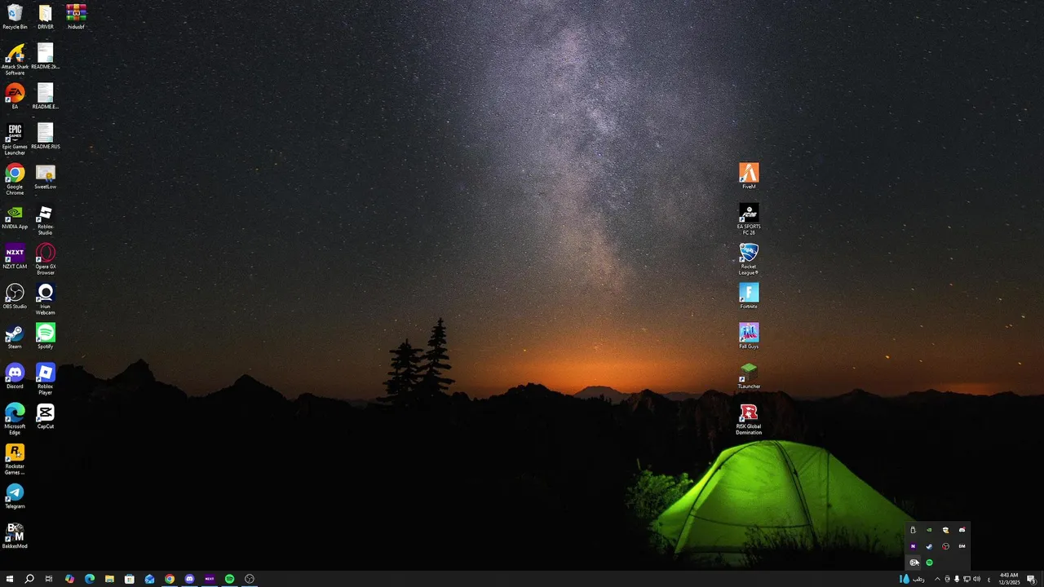This screenshot has height=587, width=1044.
Task: Open the SweetLow desktop item
Action: (46, 176)
